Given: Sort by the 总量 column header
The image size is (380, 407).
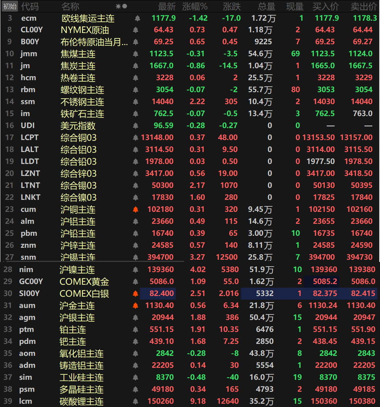Looking at the screenshot, I should click(x=267, y=7).
